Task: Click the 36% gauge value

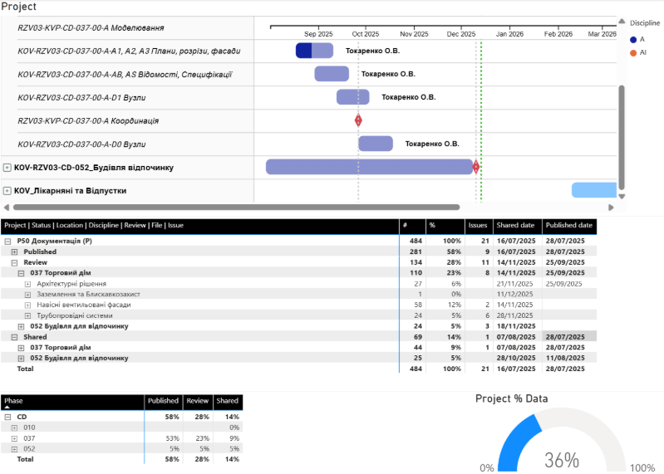Action: (x=562, y=461)
